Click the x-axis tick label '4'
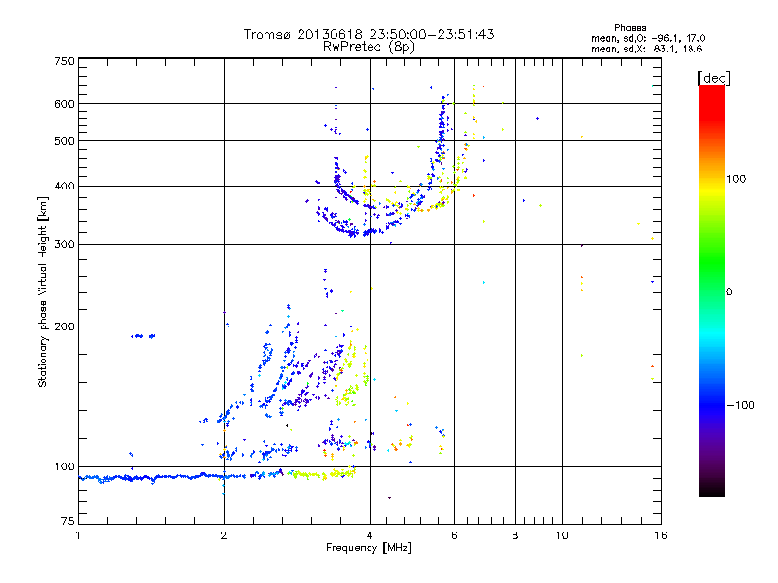This screenshot has width=778, height=583. pyautogui.click(x=370, y=535)
